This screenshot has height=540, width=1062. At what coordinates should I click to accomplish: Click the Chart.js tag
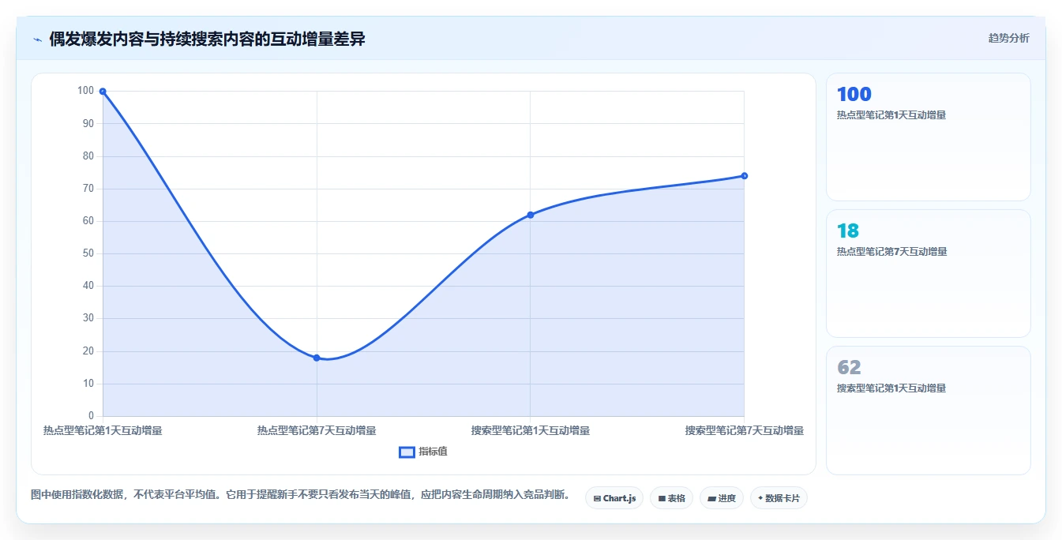614,498
